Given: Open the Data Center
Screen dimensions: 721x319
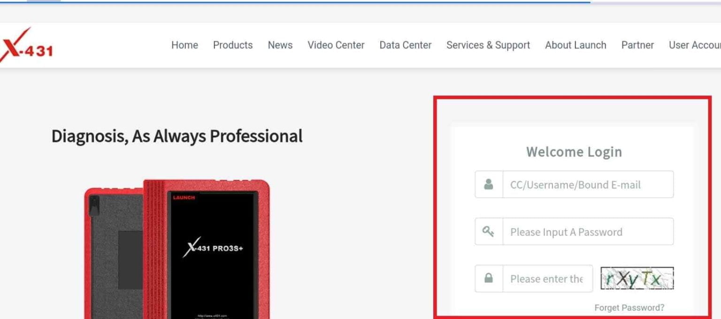Looking at the screenshot, I should coord(405,45).
